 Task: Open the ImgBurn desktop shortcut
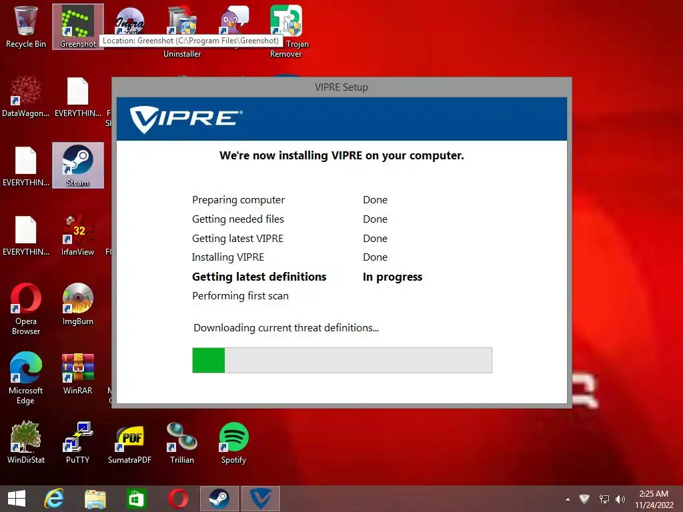(77, 304)
